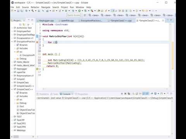Select the Debug folder under SimpleClassC++
Screen dimensions: 186x139
tap(23, 103)
